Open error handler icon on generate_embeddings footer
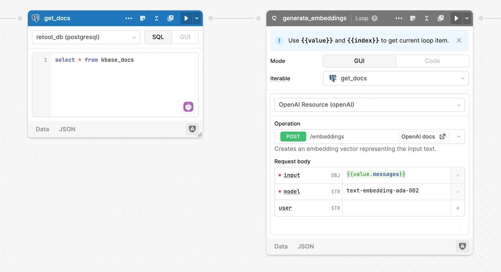 pos(462,246)
